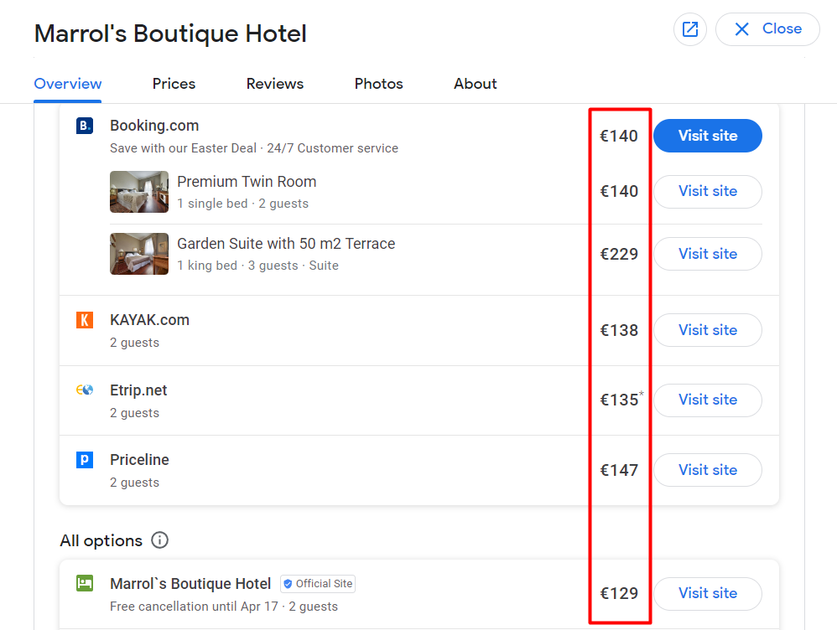Visit site for Etrip.net

(708, 400)
